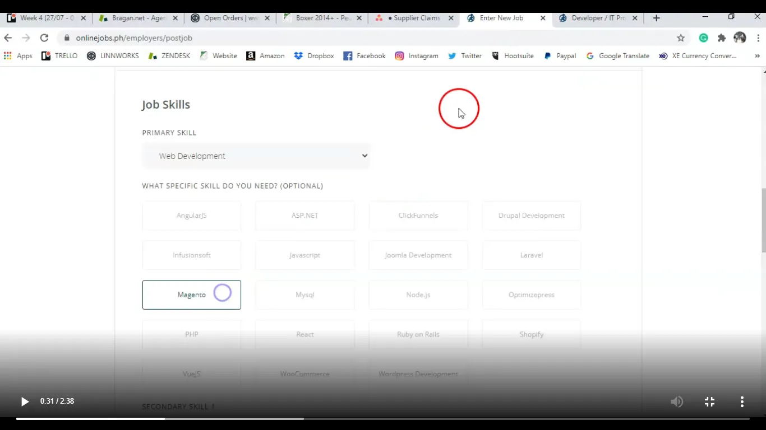Screen dimensions: 766x430
Task: Open the ZENDESK bookmark
Action: [169, 56]
